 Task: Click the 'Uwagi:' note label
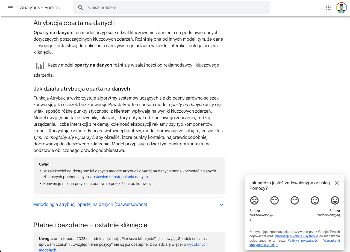pos(45,164)
